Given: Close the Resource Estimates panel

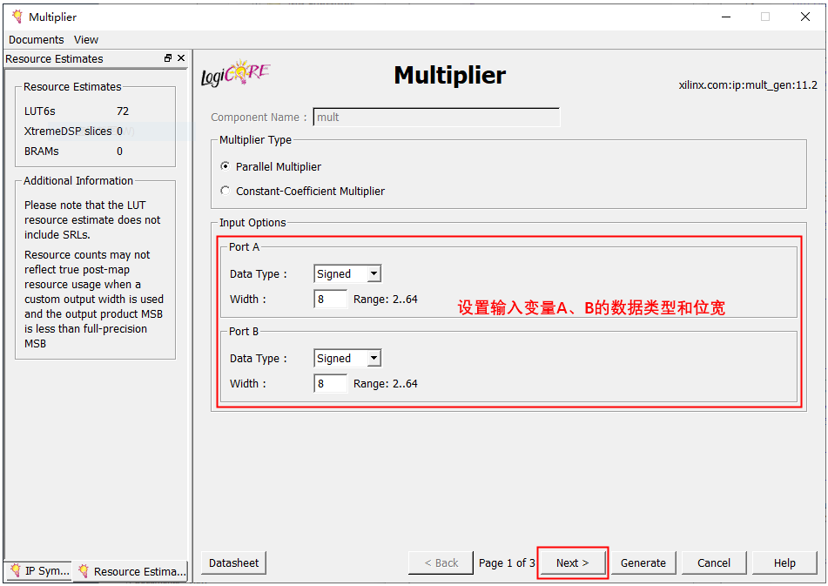Looking at the screenshot, I should coord(181,58).
